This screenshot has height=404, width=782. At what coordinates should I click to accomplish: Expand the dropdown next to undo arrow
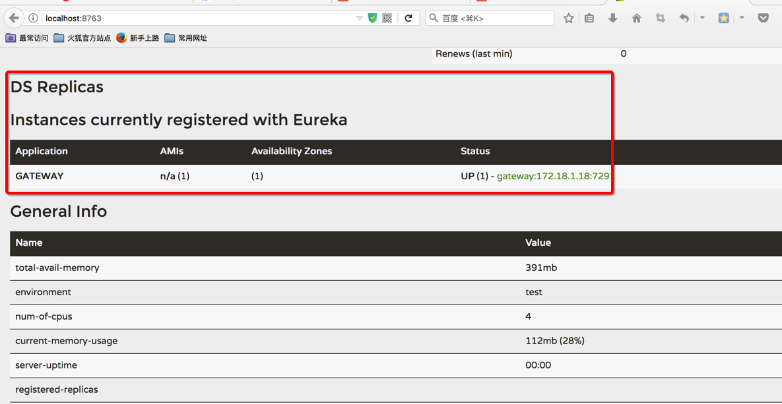[x=702, y=18]
